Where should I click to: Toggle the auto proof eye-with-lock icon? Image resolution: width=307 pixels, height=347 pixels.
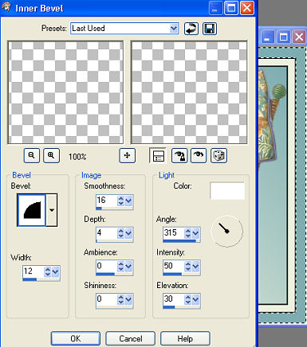pos(179,155)
